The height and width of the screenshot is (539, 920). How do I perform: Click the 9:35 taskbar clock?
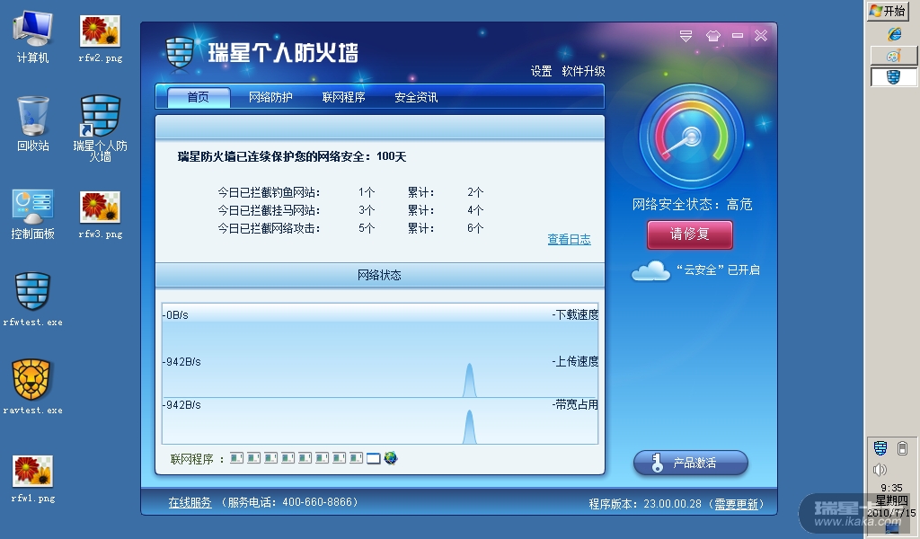tap(892, 488)
